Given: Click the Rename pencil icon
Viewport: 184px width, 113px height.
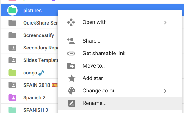Looking at the screenshot, I should tap(72, 103).
